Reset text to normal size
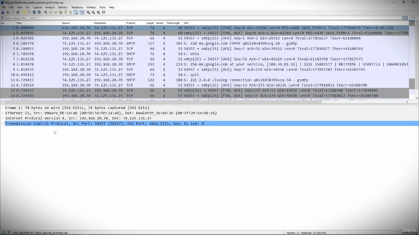This screenshot has width=419, height=235. 98,12
